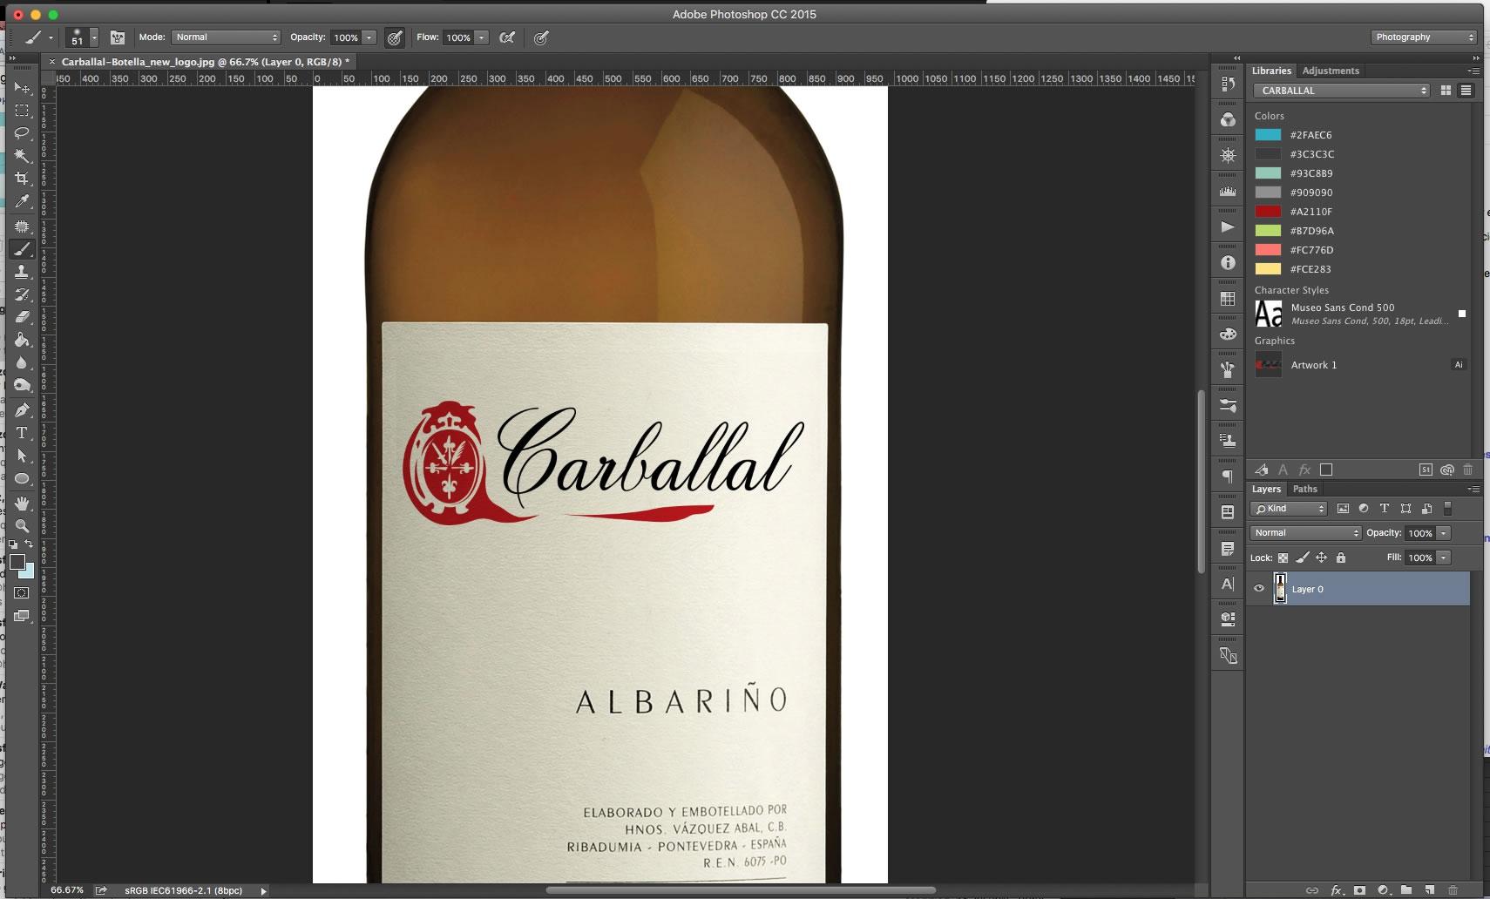The width and height of the screenshot is (1490, 899).
Task: Lock image pixels
Action: (x=1302, y=558)
